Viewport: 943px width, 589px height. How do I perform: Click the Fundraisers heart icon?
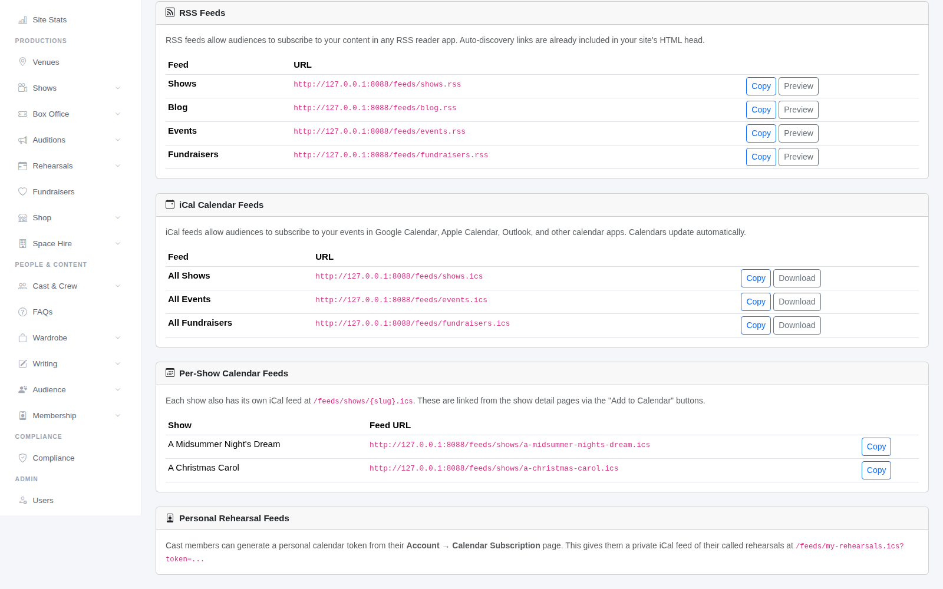click(22, 191)
